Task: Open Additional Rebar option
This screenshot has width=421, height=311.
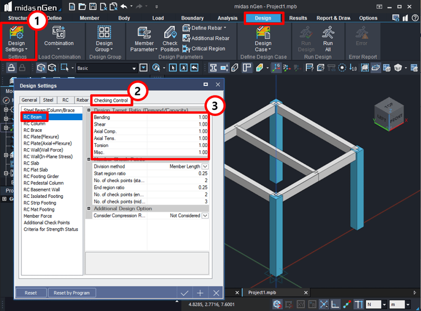Action: 206,38
